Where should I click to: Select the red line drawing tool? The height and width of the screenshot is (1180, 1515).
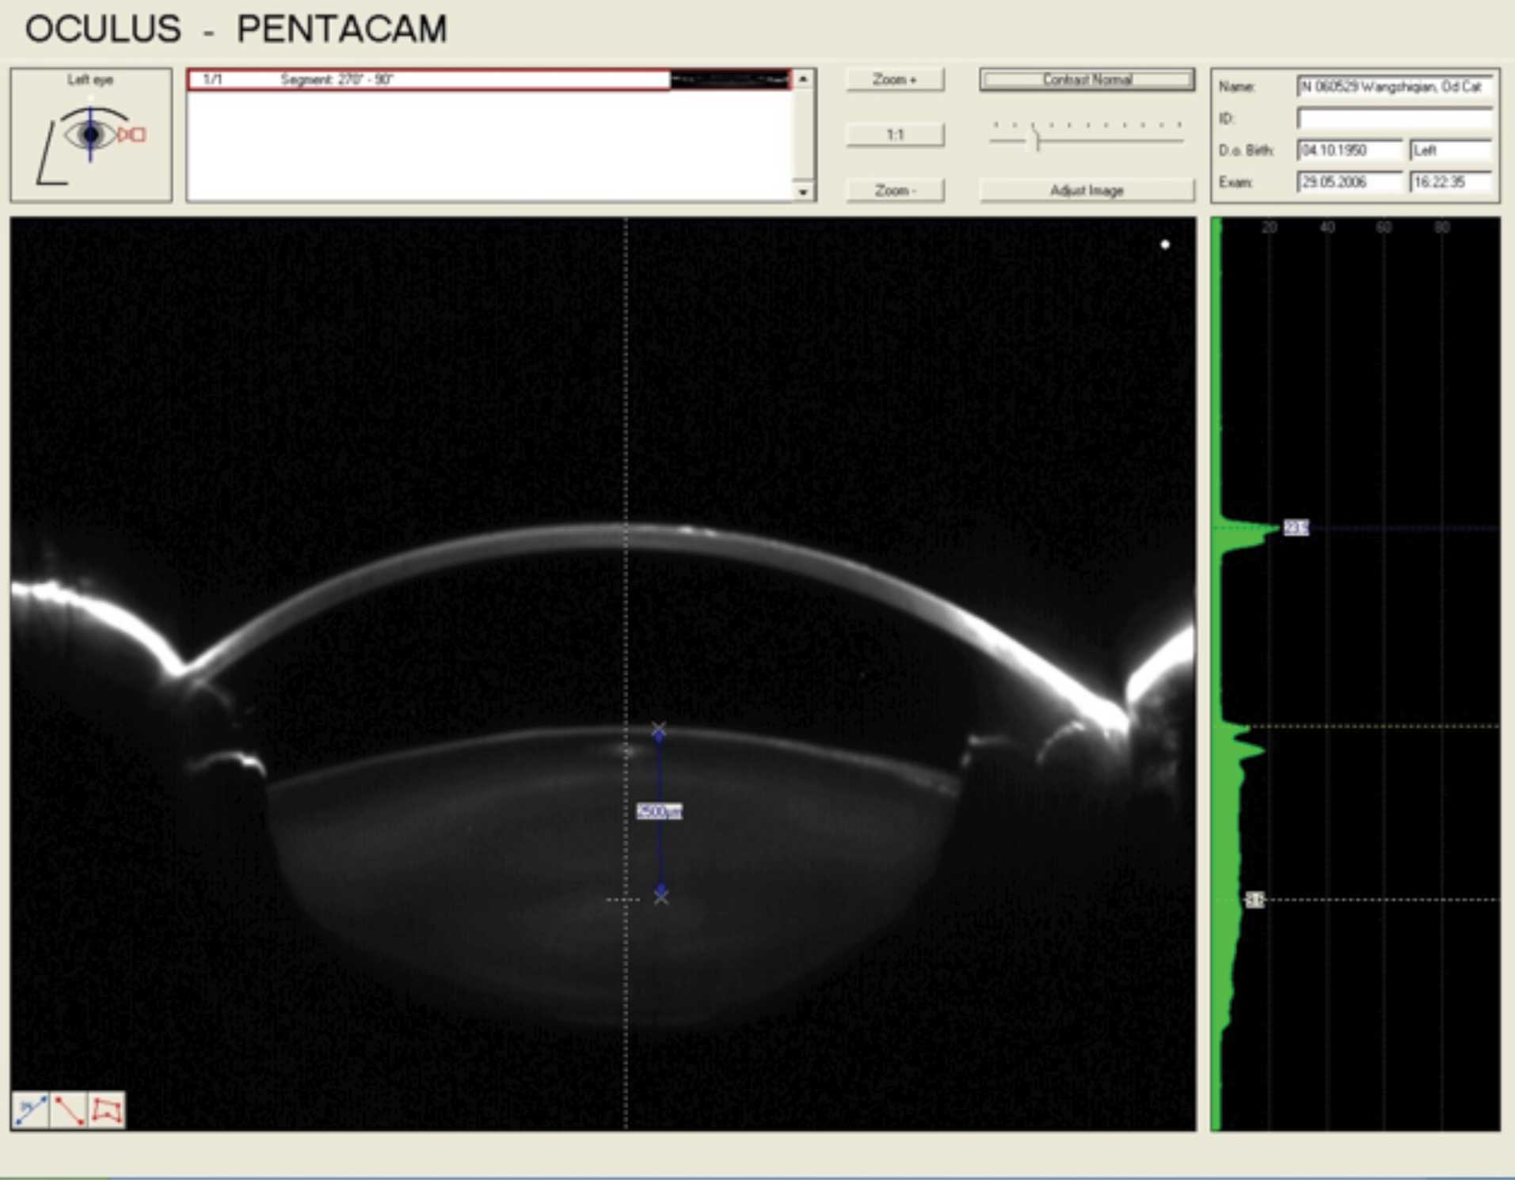(69, 1110)
